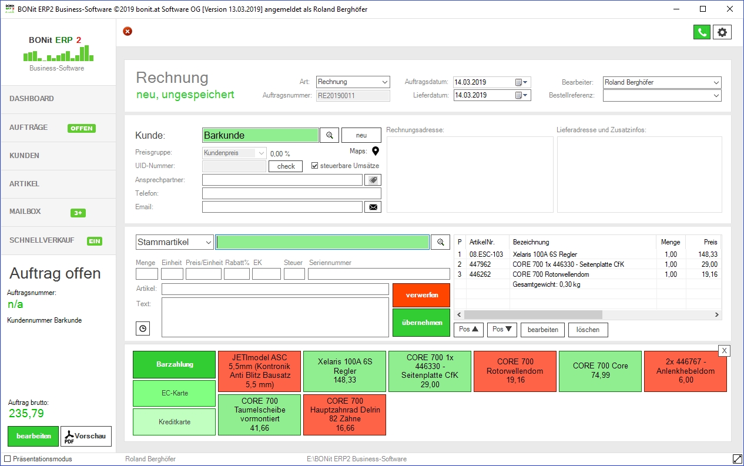Viewport: 744px width, 466px height.
Task: Add CORE 700 Hauptzahnrad Delrin tile
Action: (344, 415)
